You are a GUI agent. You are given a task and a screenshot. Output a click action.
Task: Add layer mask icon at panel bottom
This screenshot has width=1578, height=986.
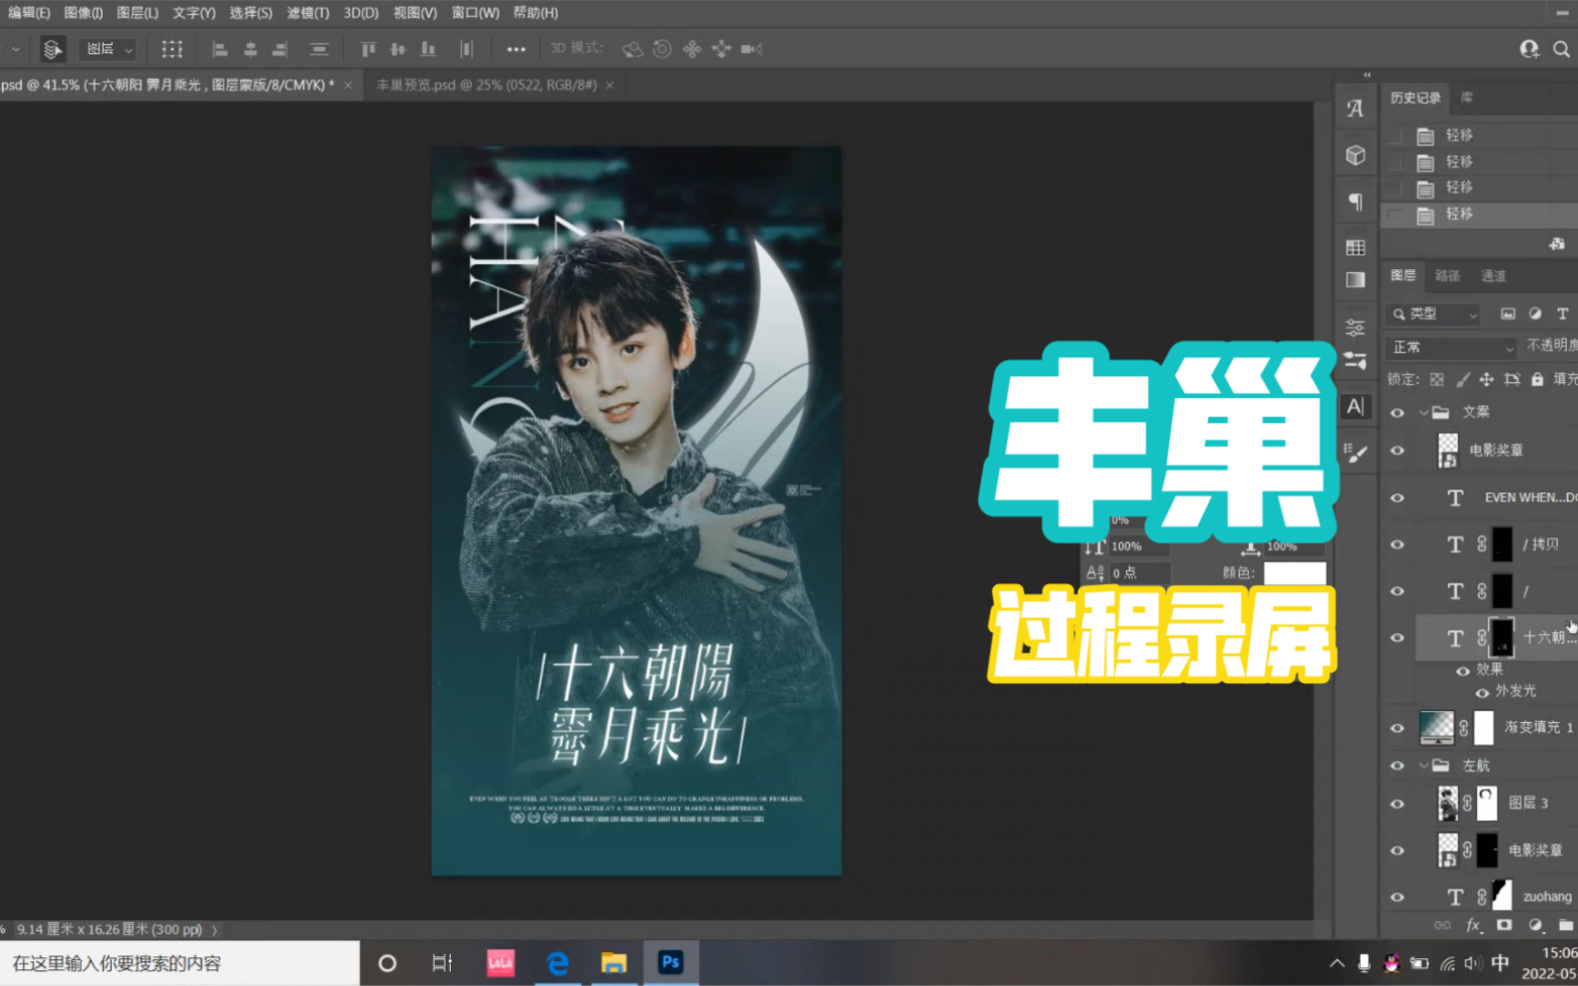click(1504, 925)
